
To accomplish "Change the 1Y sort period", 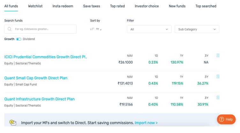I will (98, 29).
